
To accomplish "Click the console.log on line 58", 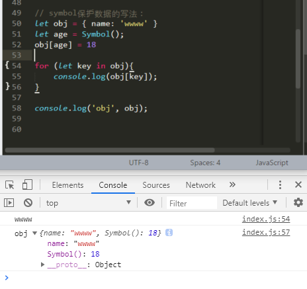I will point(60,108).
